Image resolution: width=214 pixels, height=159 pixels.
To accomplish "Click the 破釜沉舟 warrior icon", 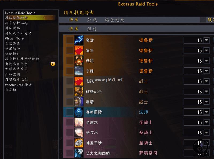I will point(79,92).
